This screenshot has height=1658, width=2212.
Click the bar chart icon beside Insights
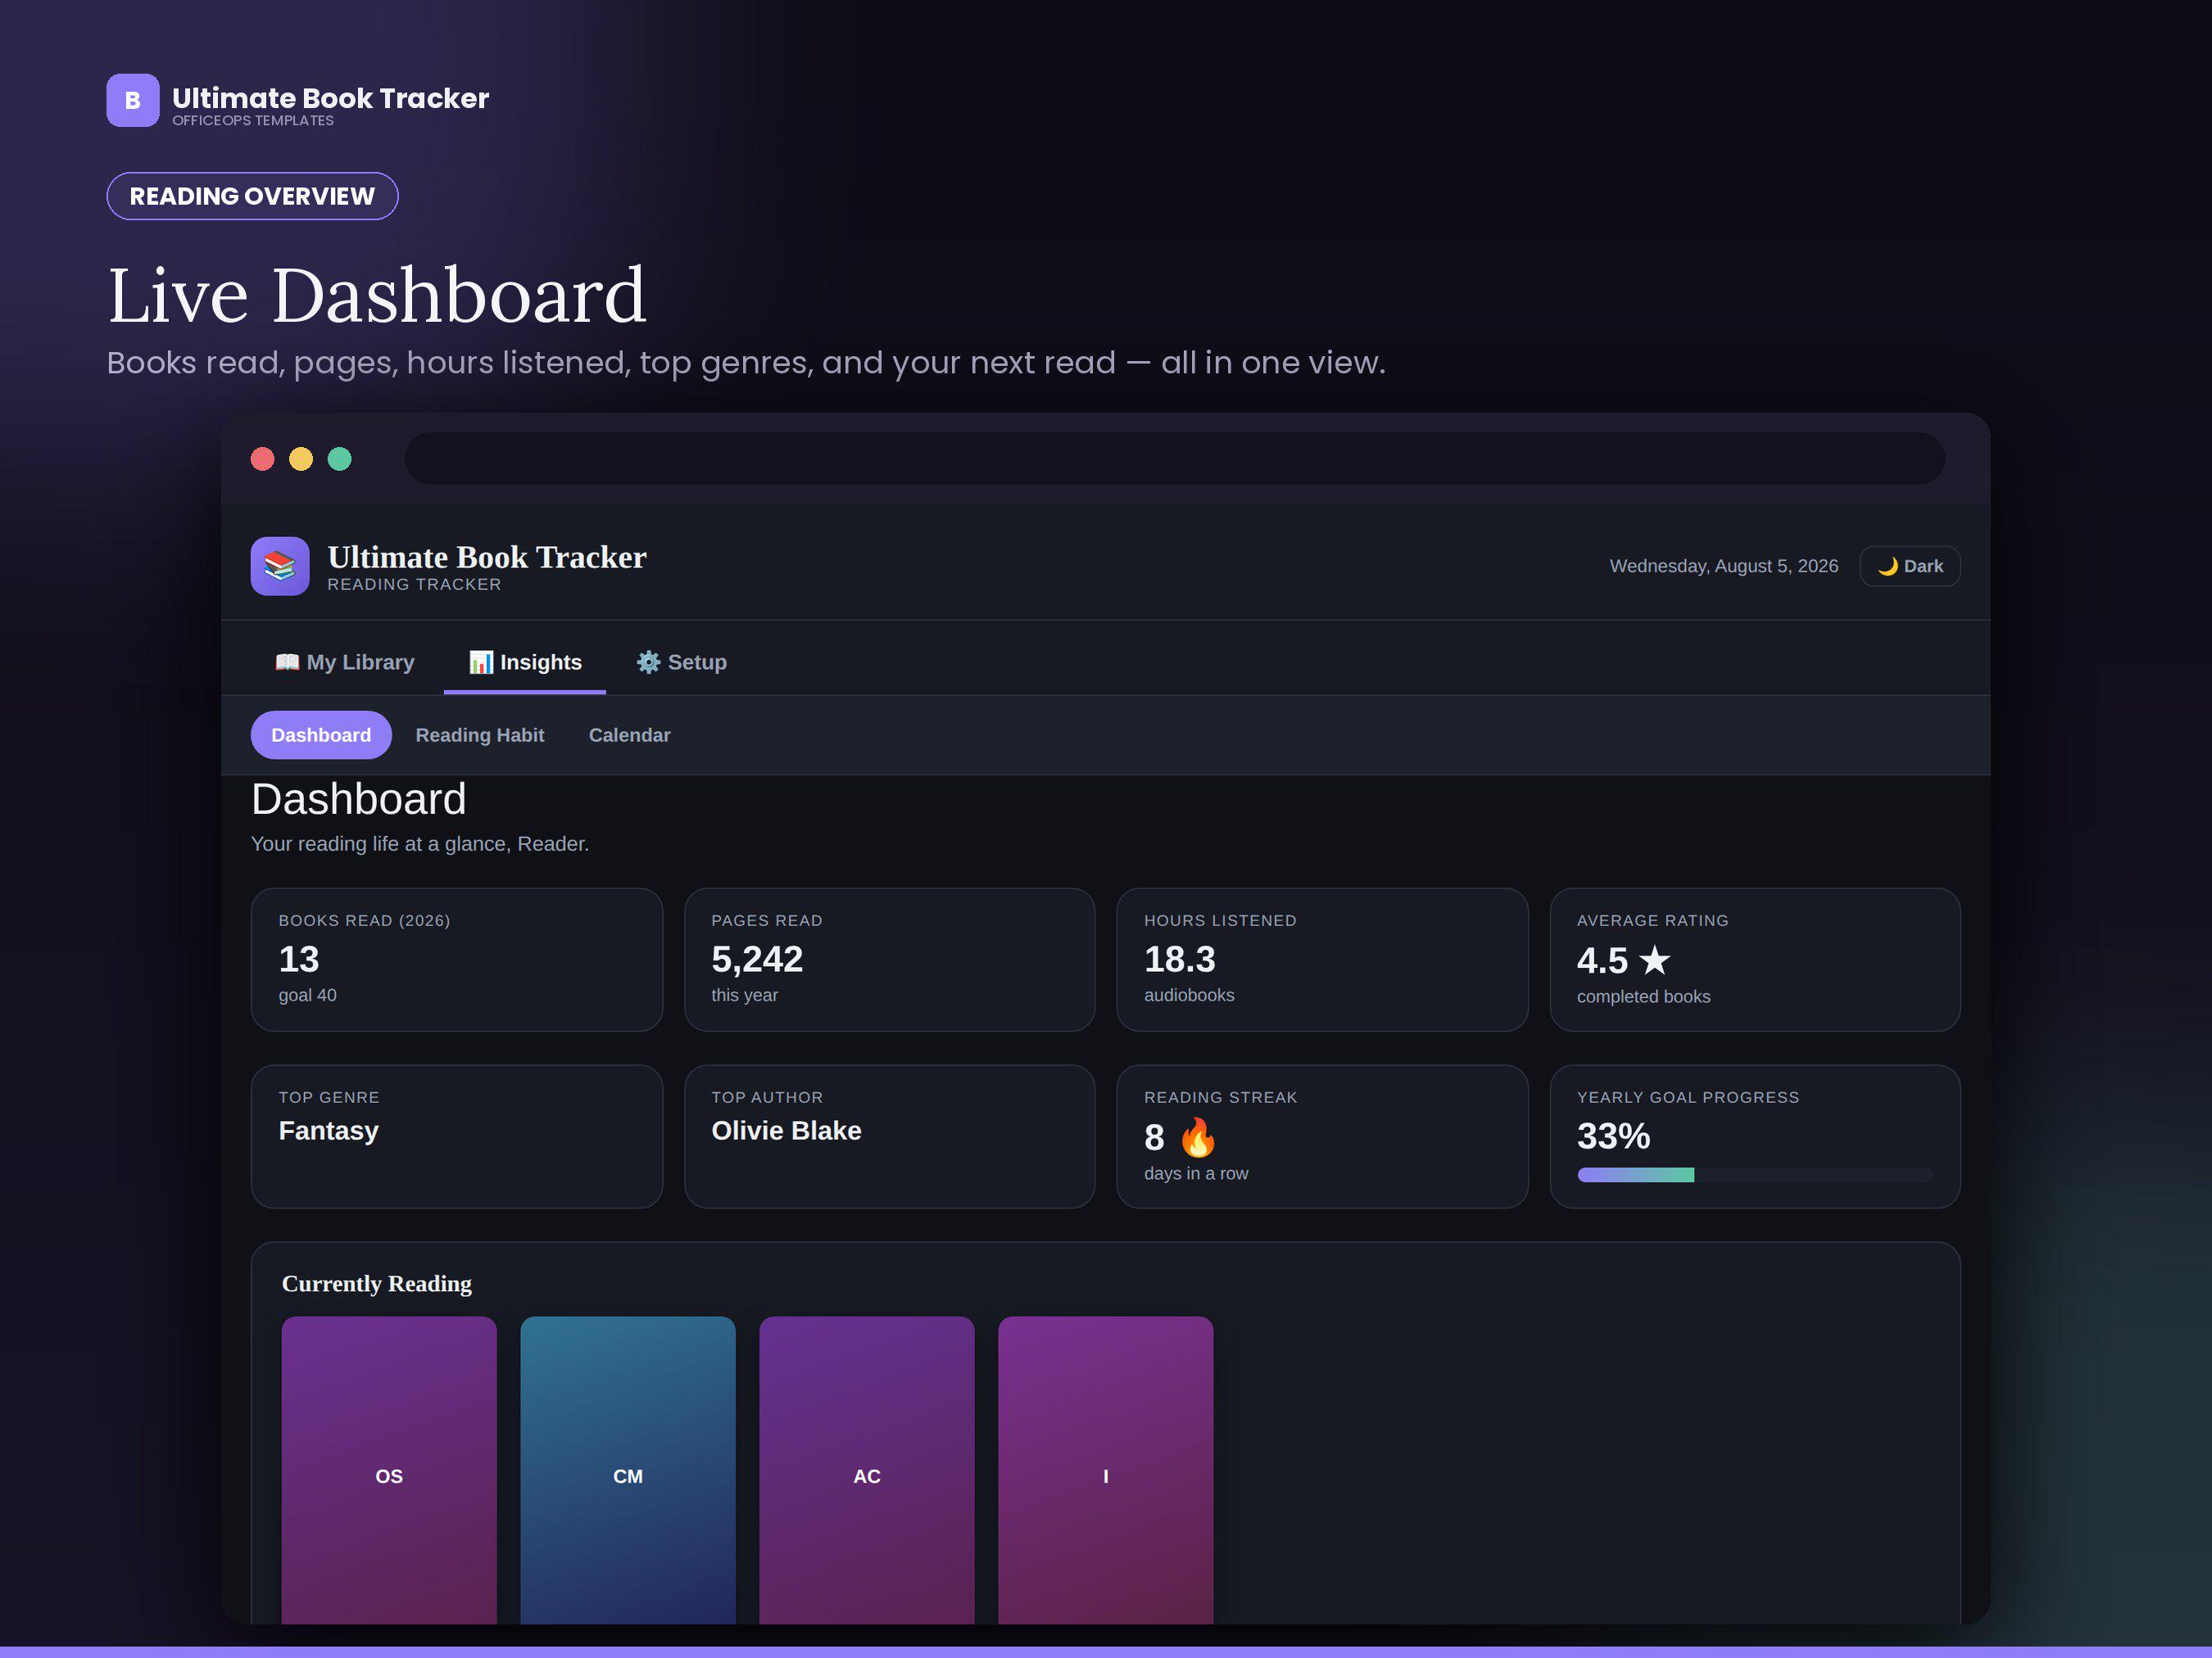pyautogui.click(x=481, y=662)
